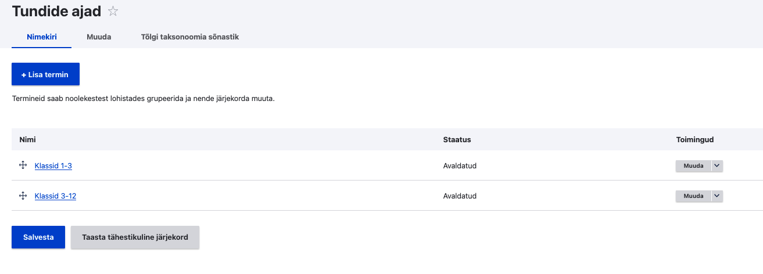The height and width of the screenshot is (274, 763).
Task: Click the Toimingud column header
Action: pyautogui.click(x=694, y=140)
